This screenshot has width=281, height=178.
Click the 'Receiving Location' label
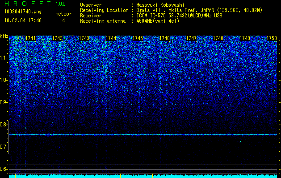click(x=104, y=10)
